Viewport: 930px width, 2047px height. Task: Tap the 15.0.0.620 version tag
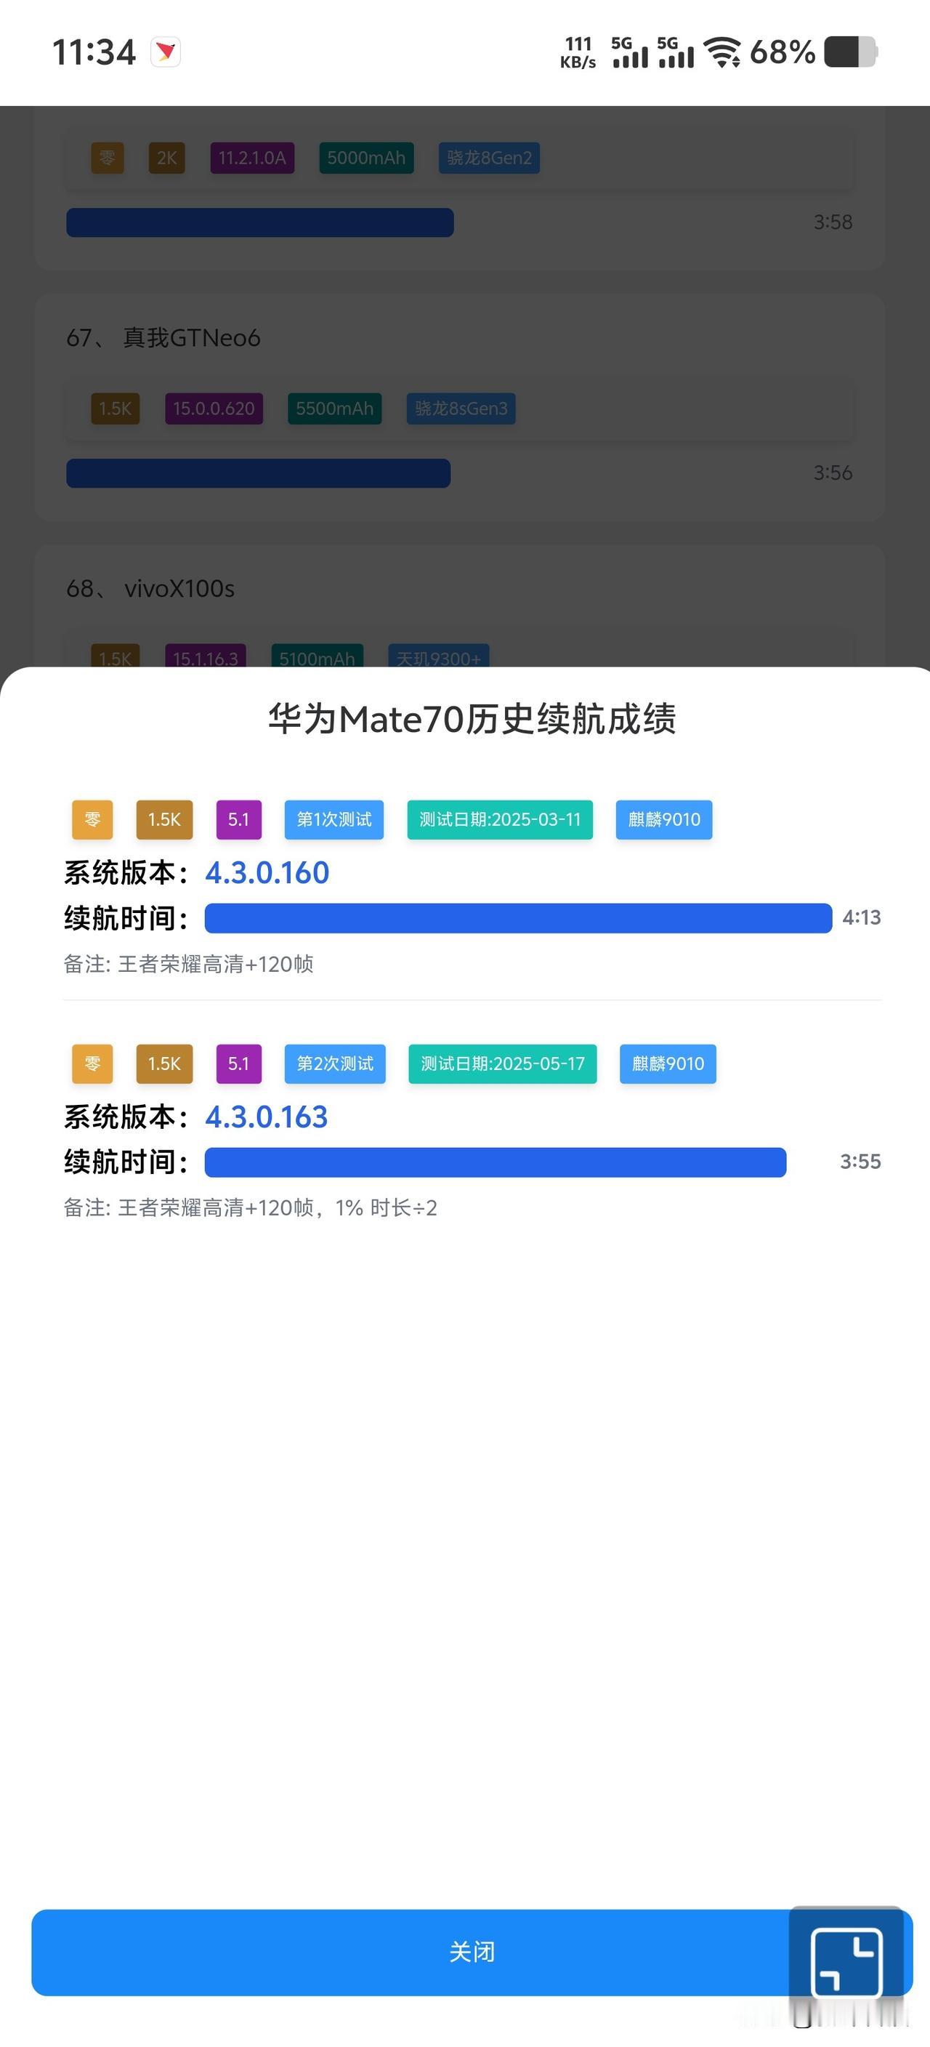point(214,409)
